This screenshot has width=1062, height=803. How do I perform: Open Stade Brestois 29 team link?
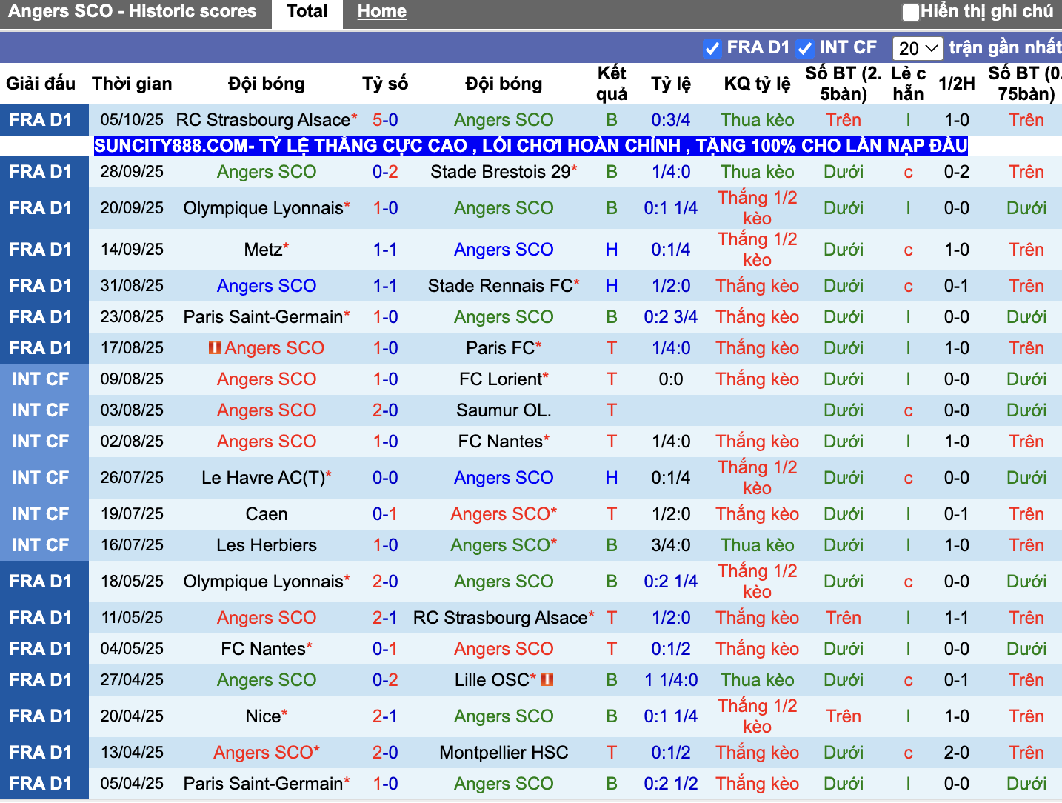pos(501,172)
